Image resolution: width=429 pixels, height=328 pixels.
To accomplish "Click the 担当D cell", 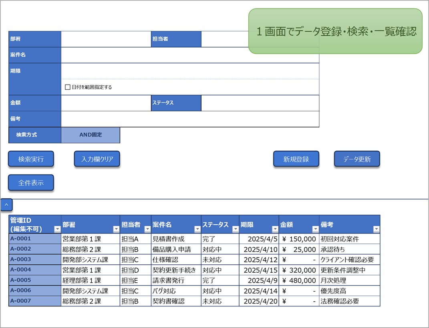I will coord(135,270).
